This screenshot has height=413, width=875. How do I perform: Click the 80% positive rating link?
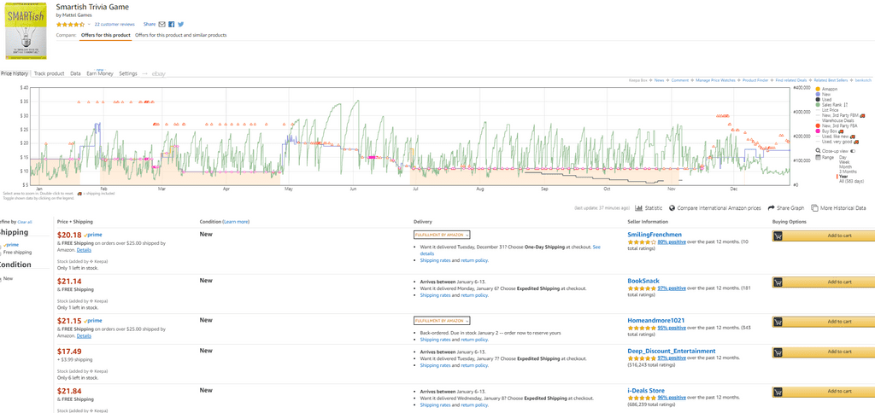point(672,242)
